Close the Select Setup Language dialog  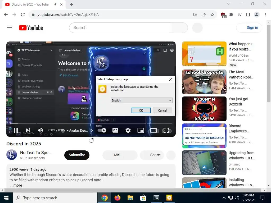pyautogui.click(x=171, y=79)
